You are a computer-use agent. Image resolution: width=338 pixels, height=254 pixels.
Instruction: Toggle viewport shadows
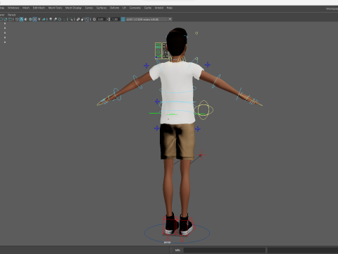click(44, 19)
